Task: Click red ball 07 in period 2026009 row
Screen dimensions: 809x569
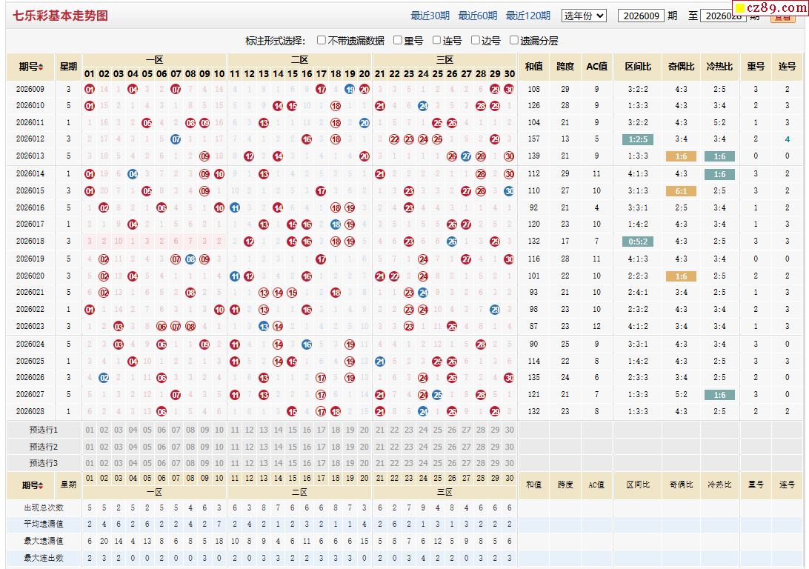Action: pos(176,89)
